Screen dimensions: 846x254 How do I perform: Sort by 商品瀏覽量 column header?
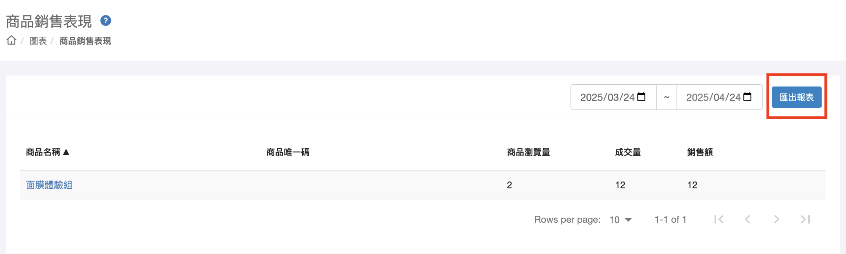pyautogui.click(x=528, y=152)
